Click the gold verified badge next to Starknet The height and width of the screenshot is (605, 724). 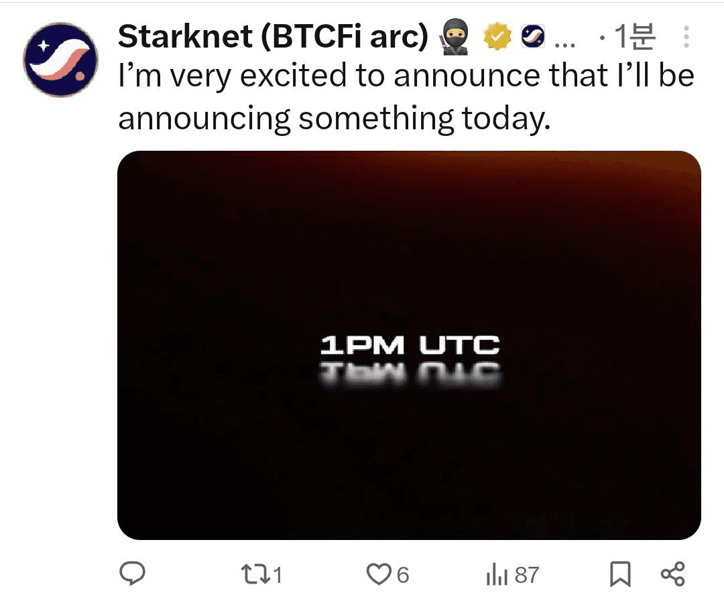[495, 39]
